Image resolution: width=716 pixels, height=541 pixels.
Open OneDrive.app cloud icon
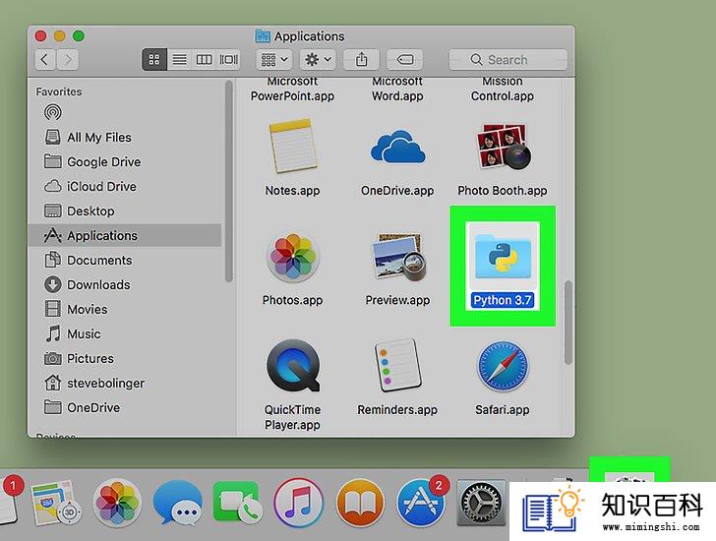click(397, 147)
